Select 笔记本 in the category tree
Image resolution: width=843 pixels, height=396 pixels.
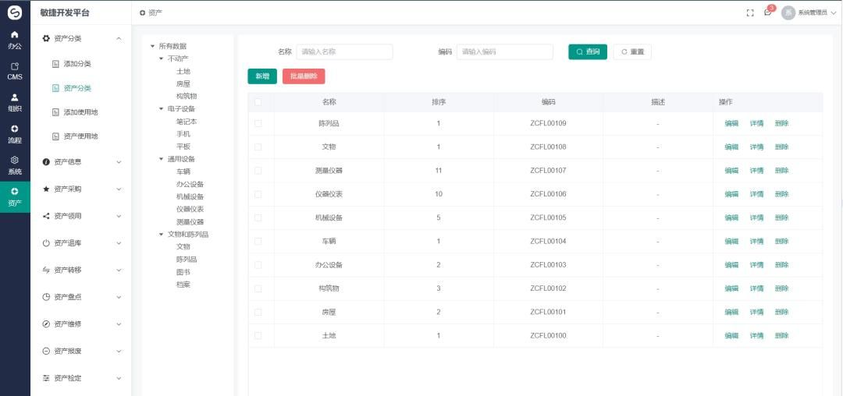pyautogui.click(x=187, y=122)
